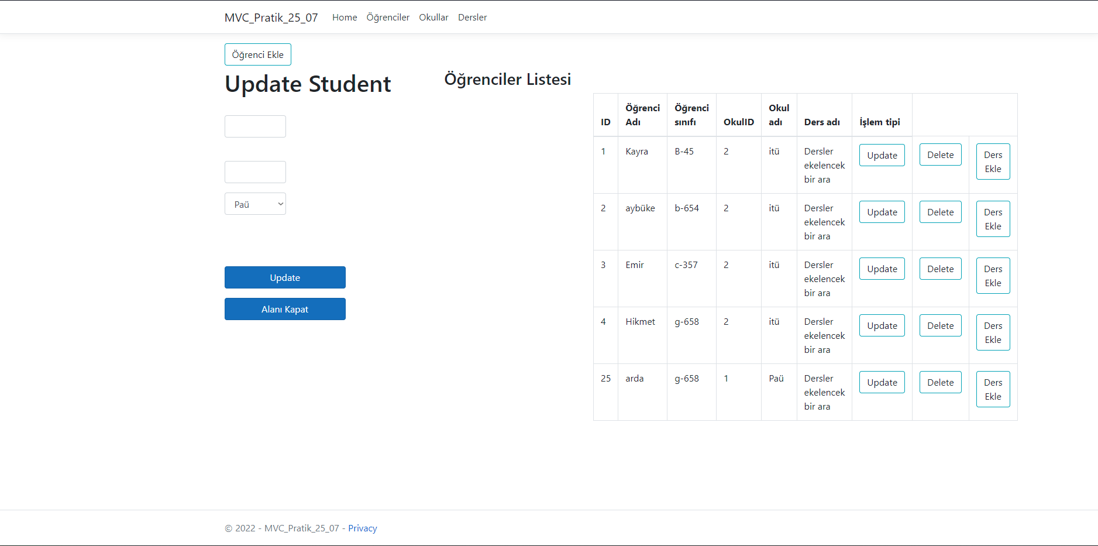Open the Paü school dropdown in the form
Viewport: 1098px width, 546px height.
(x=255, y=203)
